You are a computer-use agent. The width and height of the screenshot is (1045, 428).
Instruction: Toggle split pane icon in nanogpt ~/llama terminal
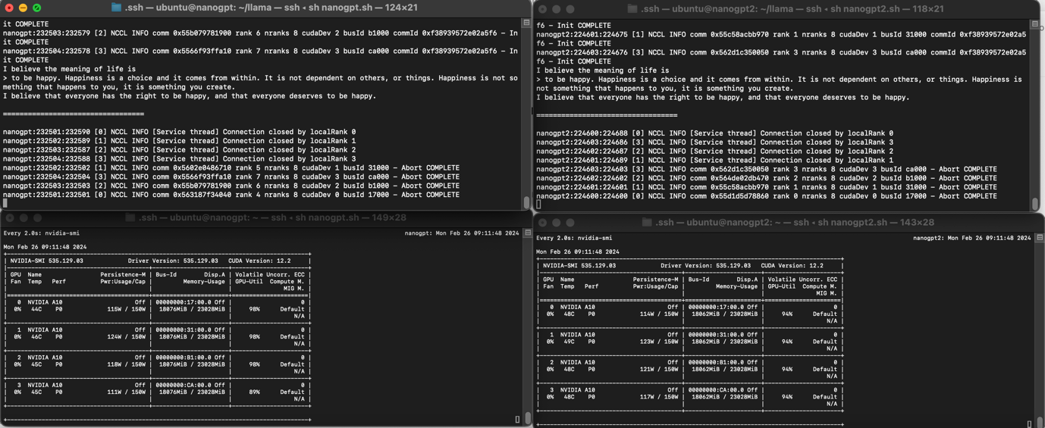click(x=526, y=23)
